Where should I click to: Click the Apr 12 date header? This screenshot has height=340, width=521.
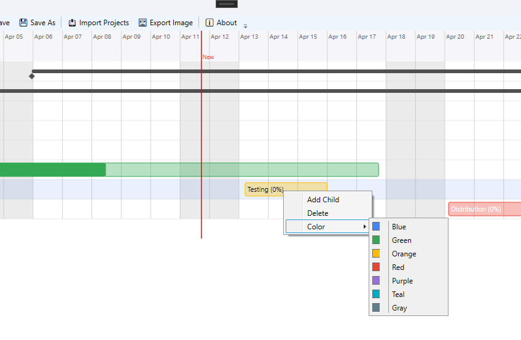tap(219, 36)
